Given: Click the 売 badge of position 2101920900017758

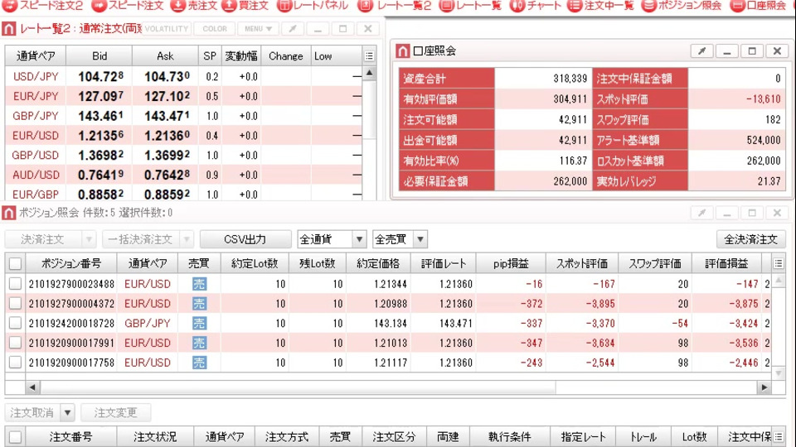Looking at the screenshot, I should click(200, 363).
